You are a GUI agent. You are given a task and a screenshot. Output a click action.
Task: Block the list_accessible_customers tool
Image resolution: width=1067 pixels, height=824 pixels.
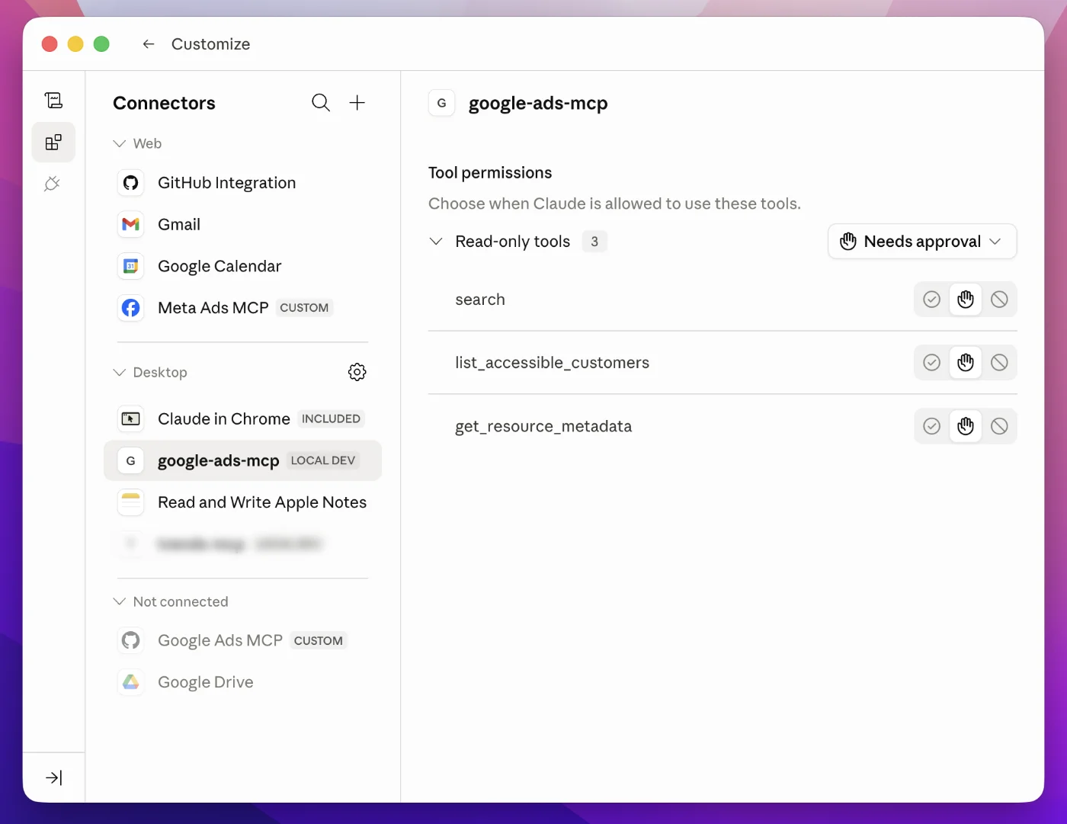click(999, 363)
